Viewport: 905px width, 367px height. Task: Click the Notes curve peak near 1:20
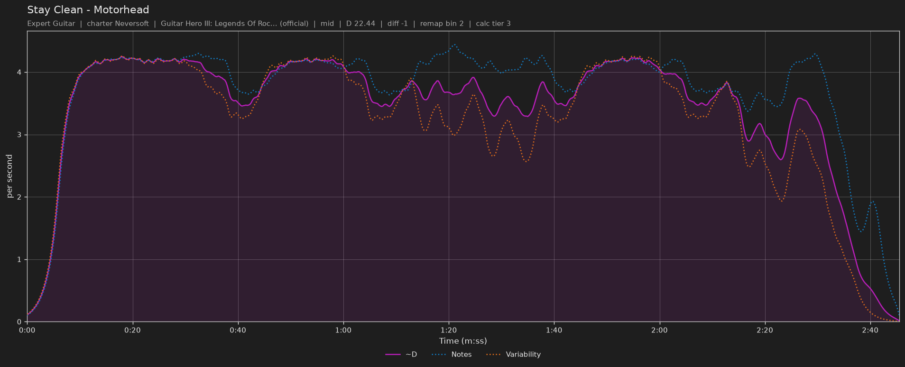pyautogui.click(x=454, y=45)
